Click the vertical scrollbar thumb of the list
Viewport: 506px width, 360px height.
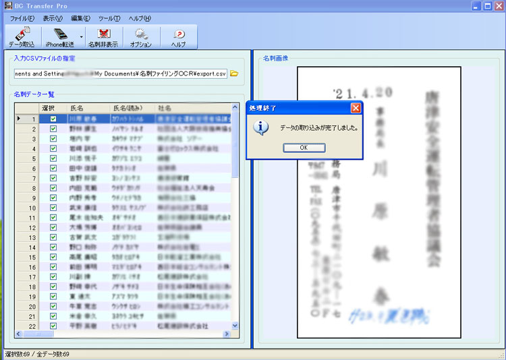coord(235,144)
